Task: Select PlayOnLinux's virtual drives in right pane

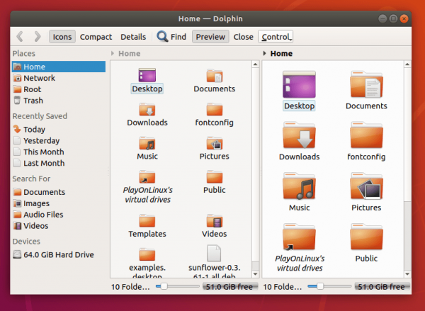Action: coord(300,247)
